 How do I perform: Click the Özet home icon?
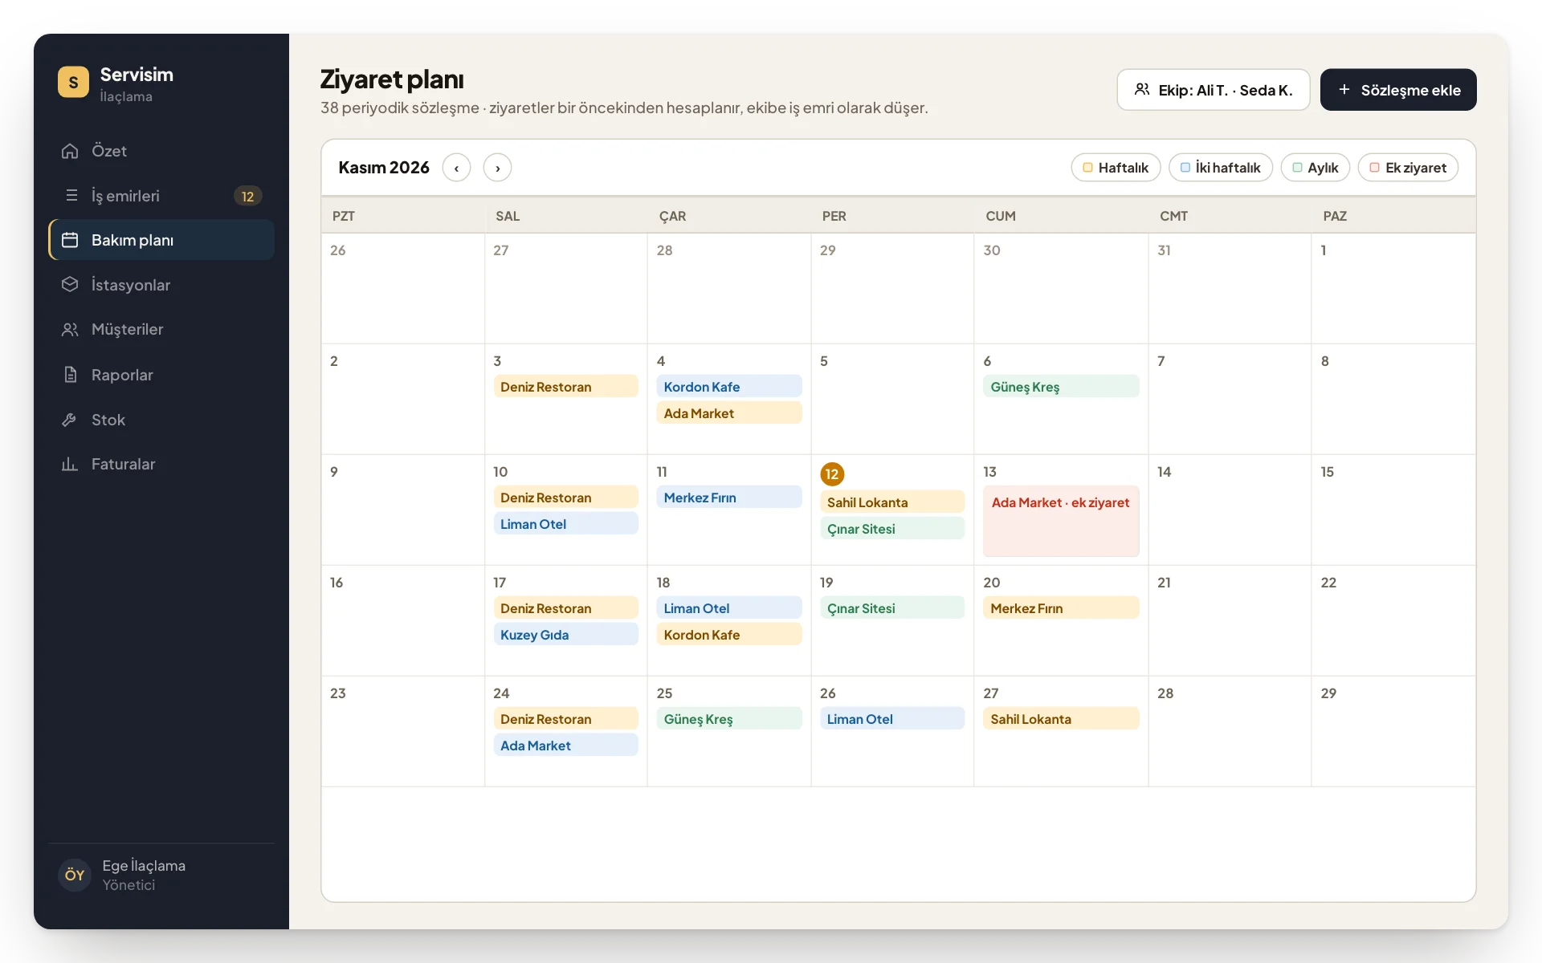[70, 151]
